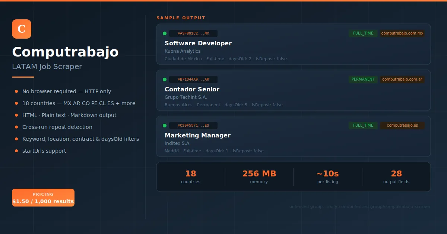Click the Pricing $1.50 / 1,000 results button
Screen dimensions: 447x234
43,198
